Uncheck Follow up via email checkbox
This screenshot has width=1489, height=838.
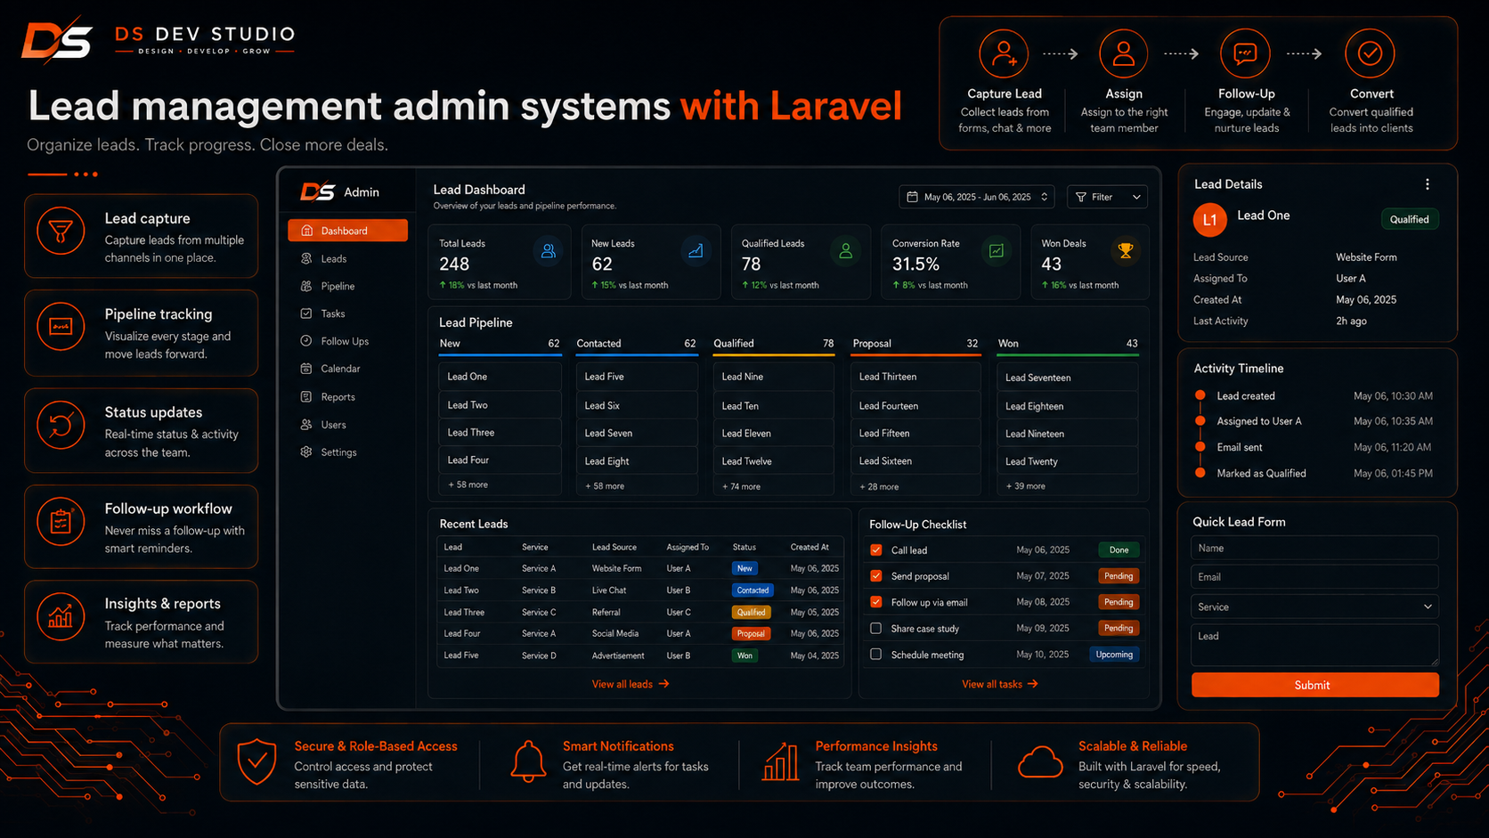(876, 602)
